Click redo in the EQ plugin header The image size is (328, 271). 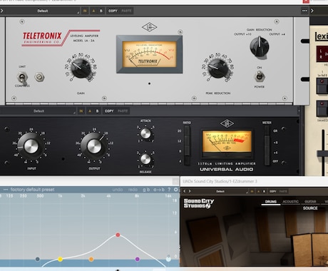pyautogui.click(x=133, y=190)
